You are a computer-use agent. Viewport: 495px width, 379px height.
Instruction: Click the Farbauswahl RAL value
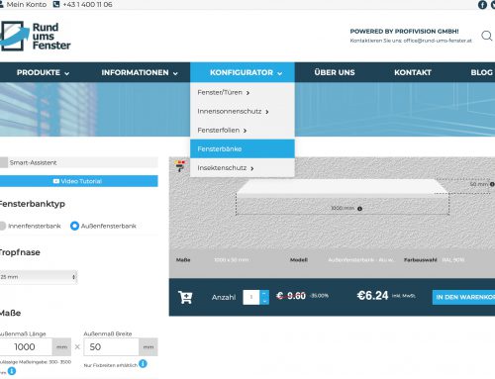pyautogui.click(x=452, y=260)
